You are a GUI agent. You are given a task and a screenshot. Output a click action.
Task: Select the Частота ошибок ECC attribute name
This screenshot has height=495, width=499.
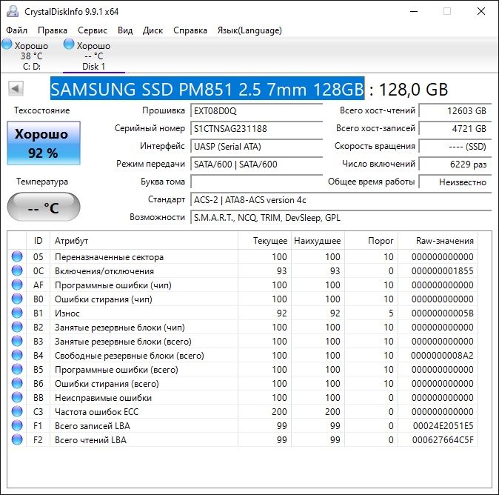tap(97, 412)
